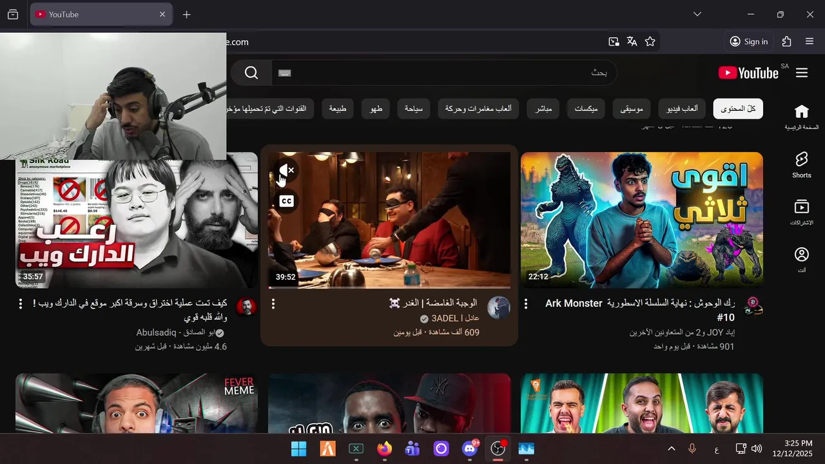Open the YouTube hamburger guide menu

pyautogui.click(x=802, y=73)
